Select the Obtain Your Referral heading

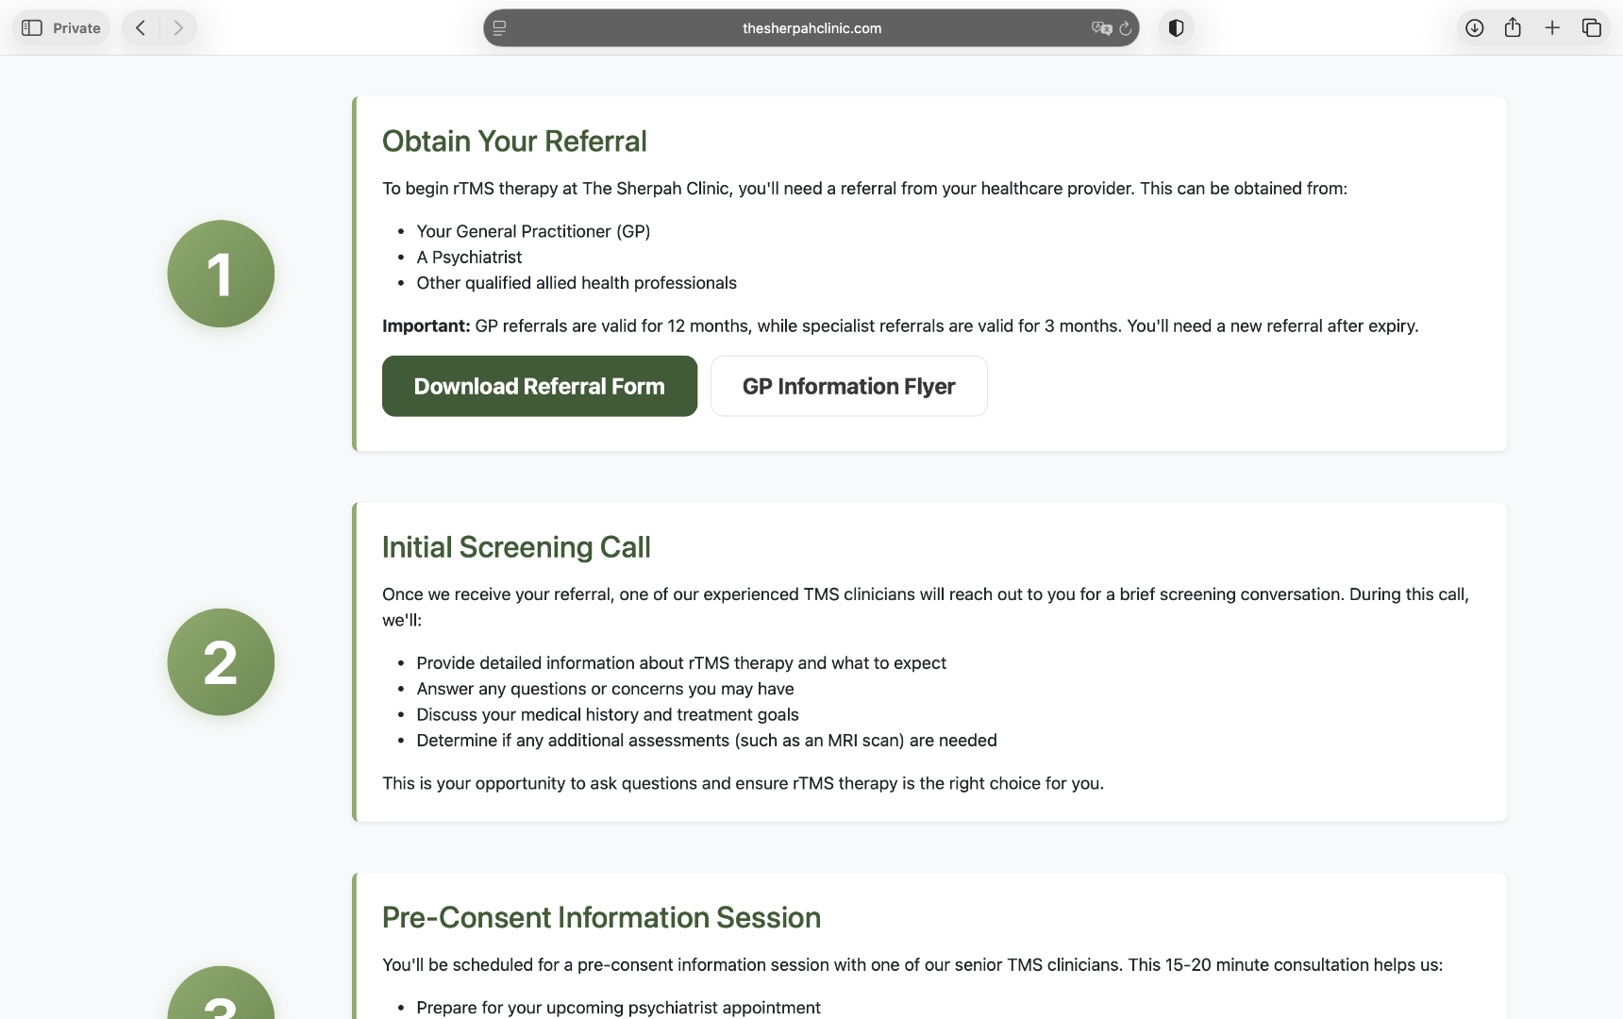click(x=514, y=142)
